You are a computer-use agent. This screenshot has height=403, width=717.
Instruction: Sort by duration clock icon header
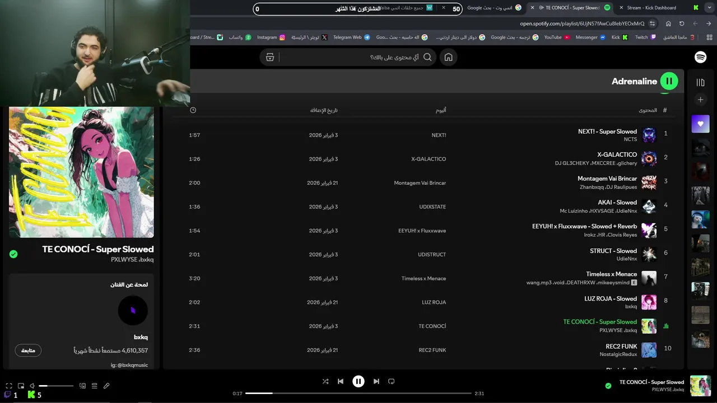pos(193,110)
